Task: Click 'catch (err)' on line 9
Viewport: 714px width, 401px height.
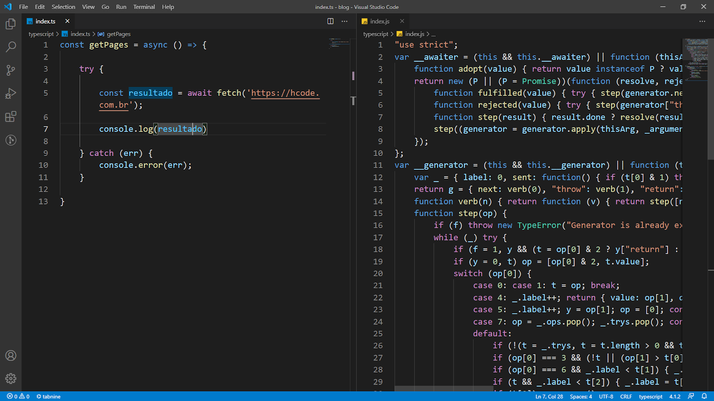Action: pyautogui.click(x=116, y=153)
